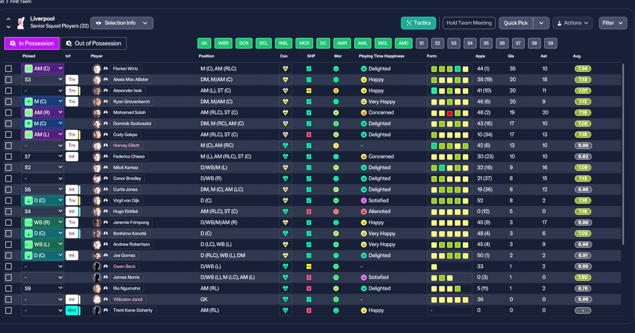635x333 pixels.
Task: Click Florian Wirtz's player portrait
Action: pyautogui.click(x=97, y=69)
